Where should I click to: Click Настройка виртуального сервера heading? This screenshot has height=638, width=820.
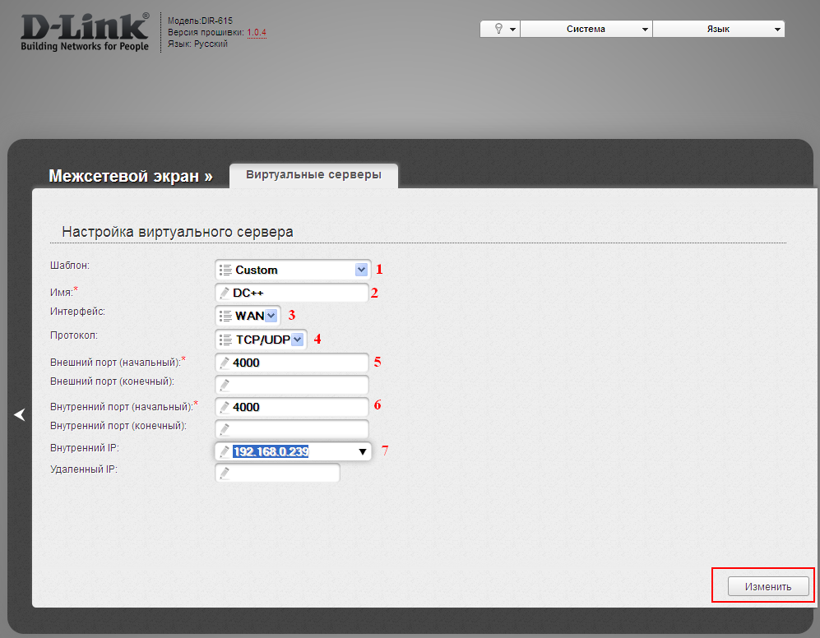[178, 232]
